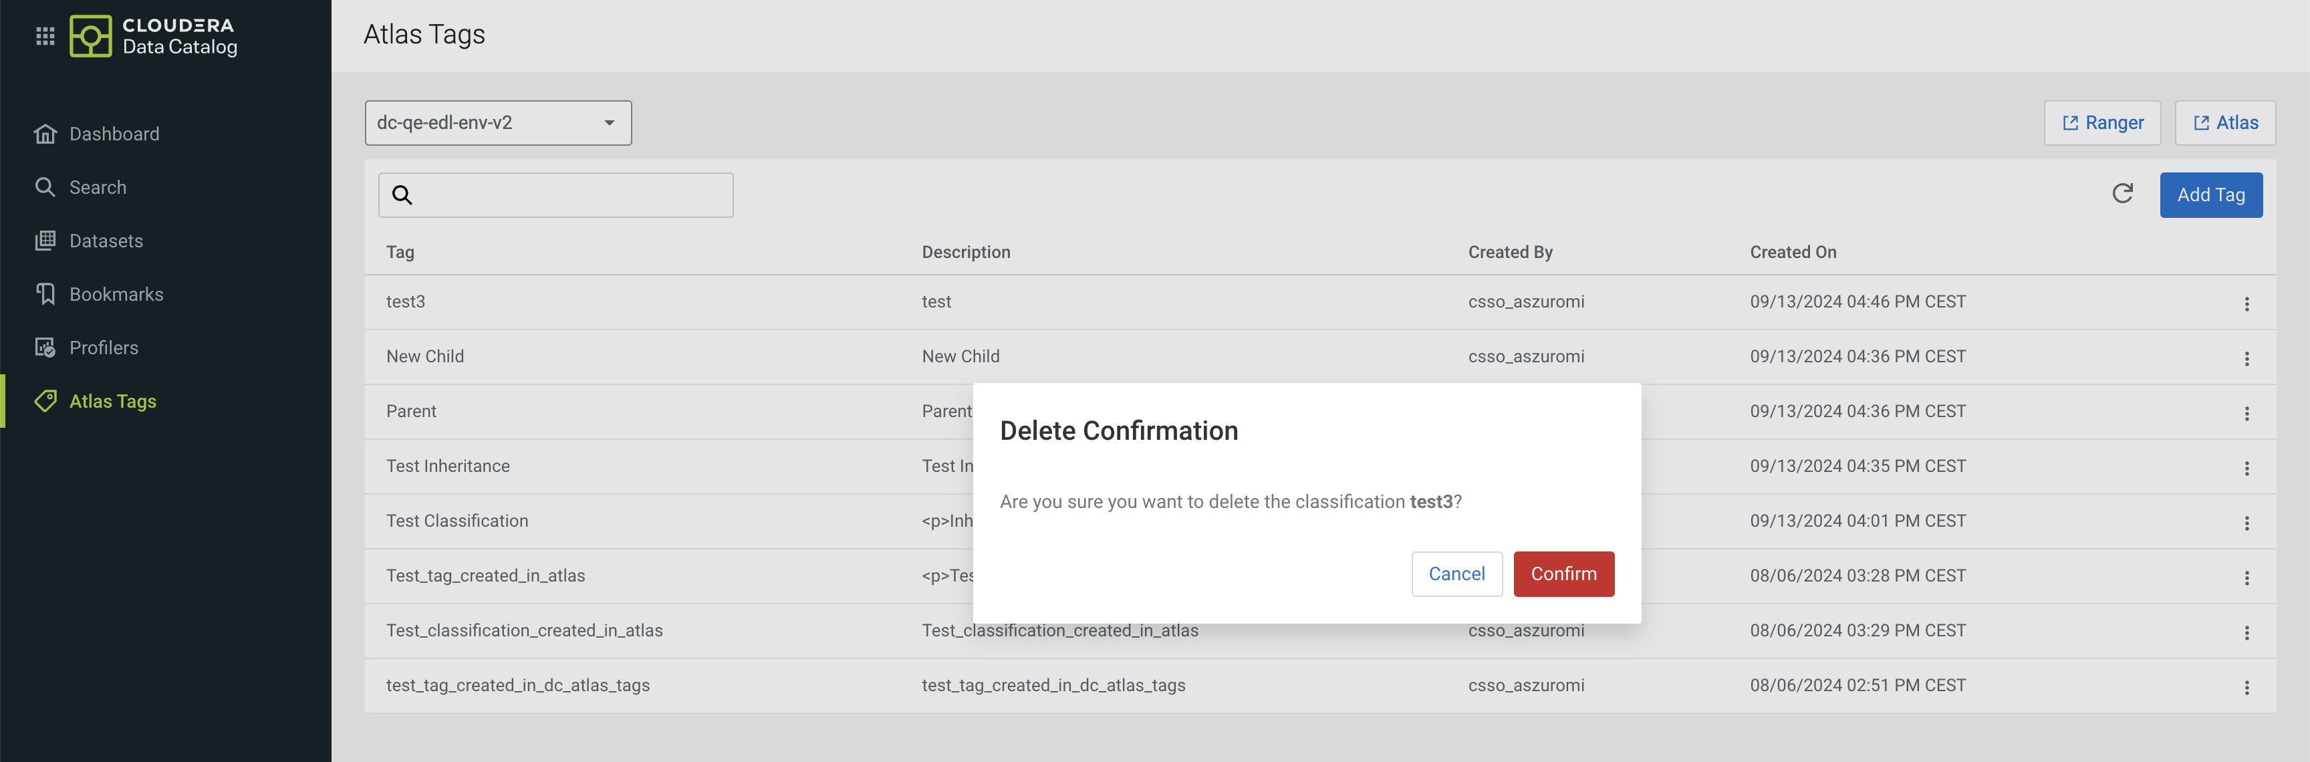
Task: Open the kebab menu for Test Classification row
Action: pyautogui.click(x=2247, y=523)
